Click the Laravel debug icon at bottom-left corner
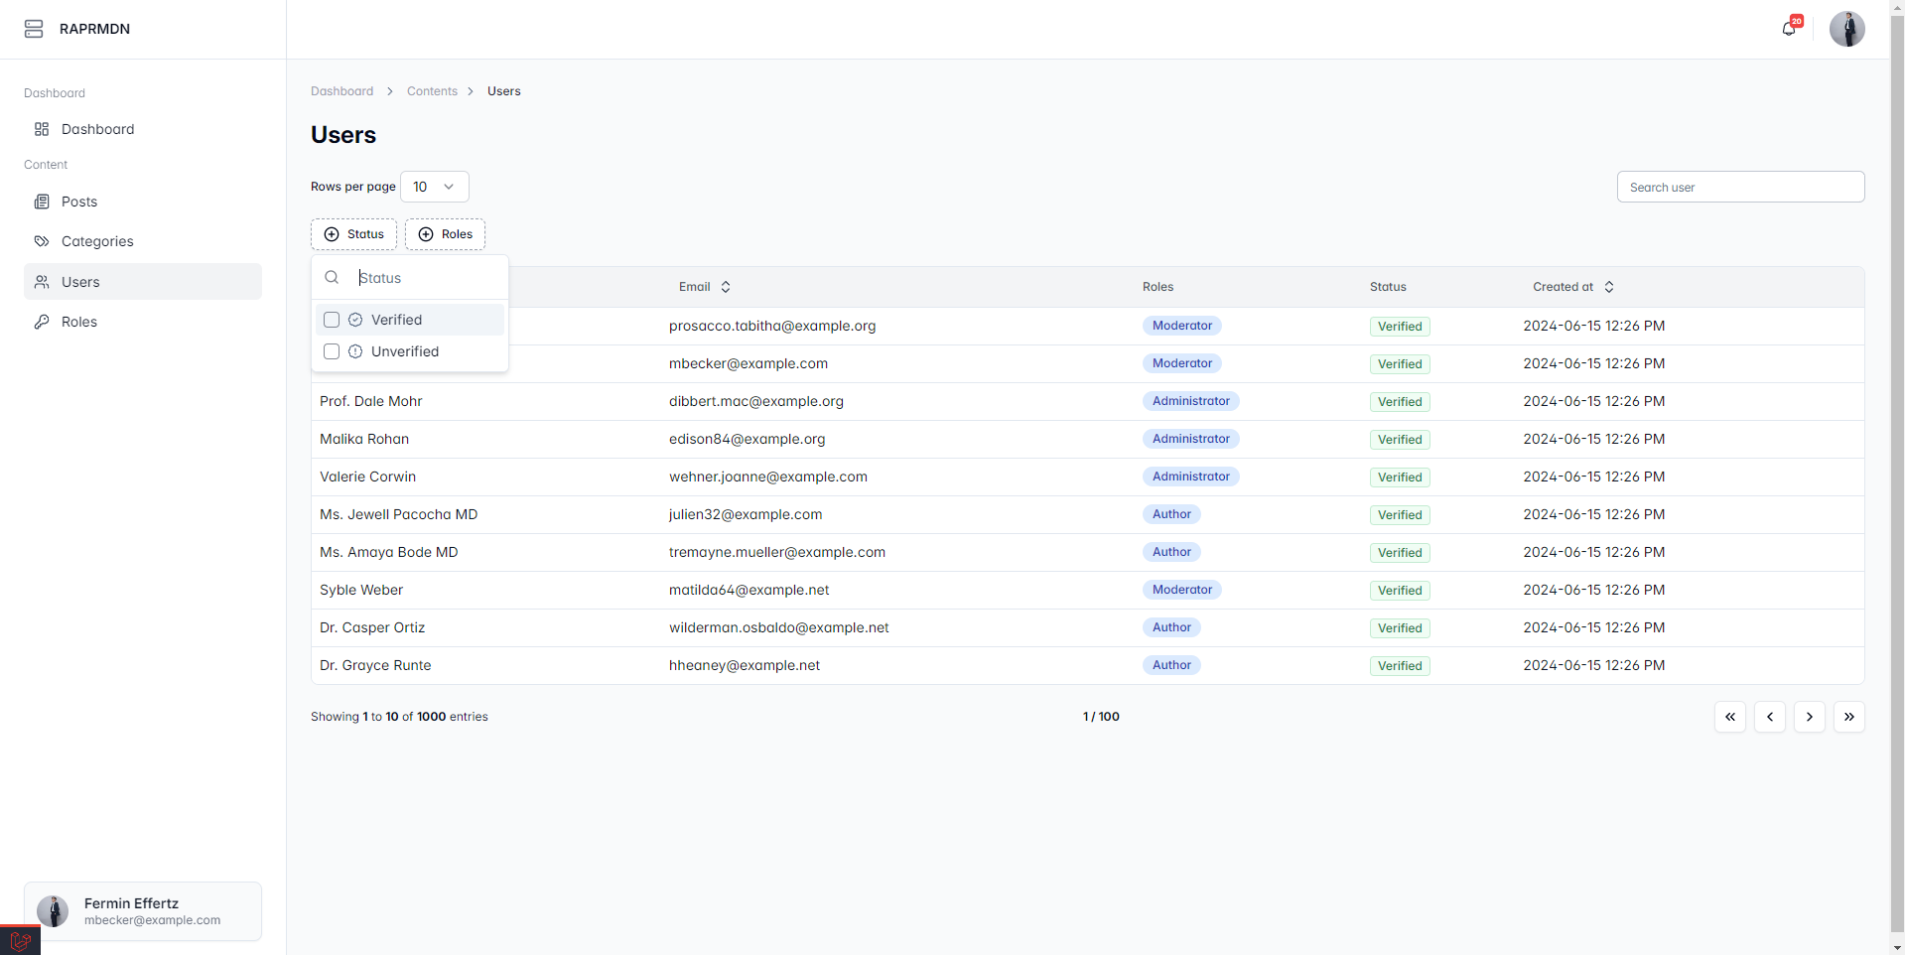 [20, 940]
